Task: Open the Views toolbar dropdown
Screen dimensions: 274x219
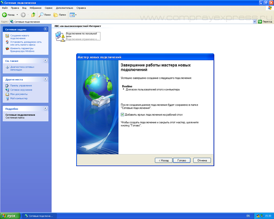Action: [73, 15]
